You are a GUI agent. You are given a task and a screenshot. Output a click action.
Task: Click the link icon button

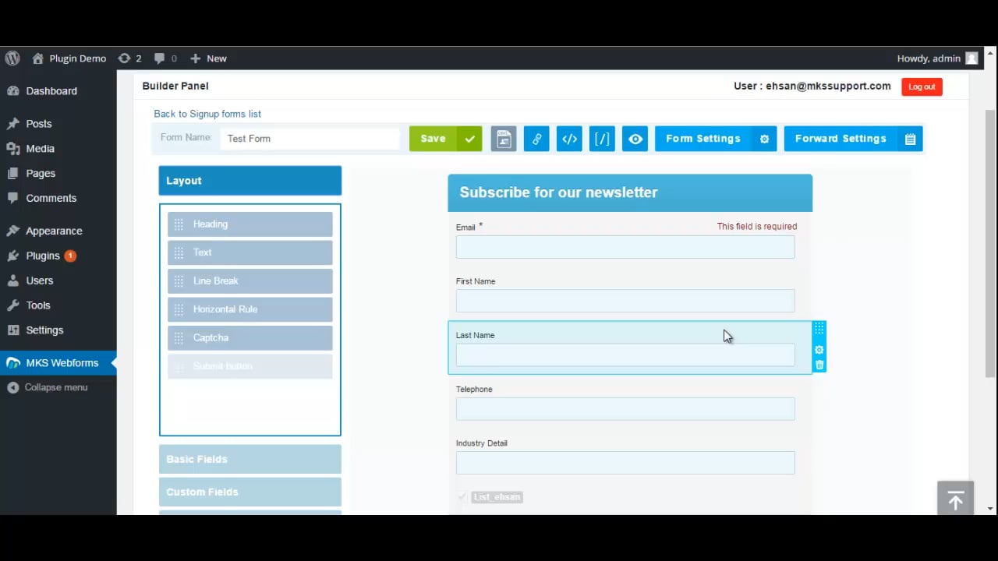(536, 139)
